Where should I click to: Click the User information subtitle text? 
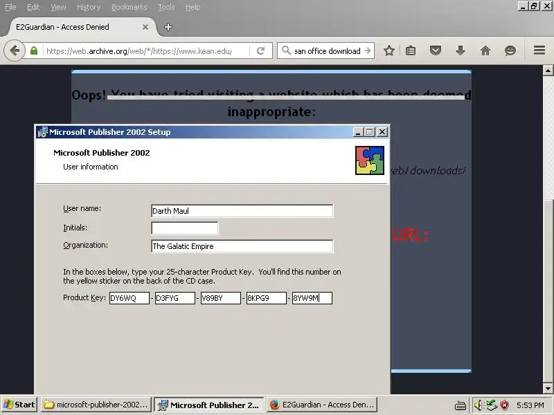click(91, 167)
